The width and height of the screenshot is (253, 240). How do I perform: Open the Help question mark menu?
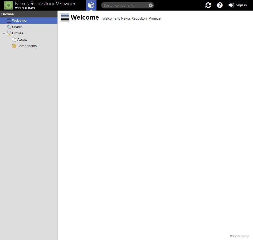click(x=220, y=5)
